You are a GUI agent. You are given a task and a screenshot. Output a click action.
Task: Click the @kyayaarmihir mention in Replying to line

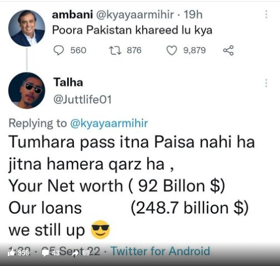tap(109, 123)
